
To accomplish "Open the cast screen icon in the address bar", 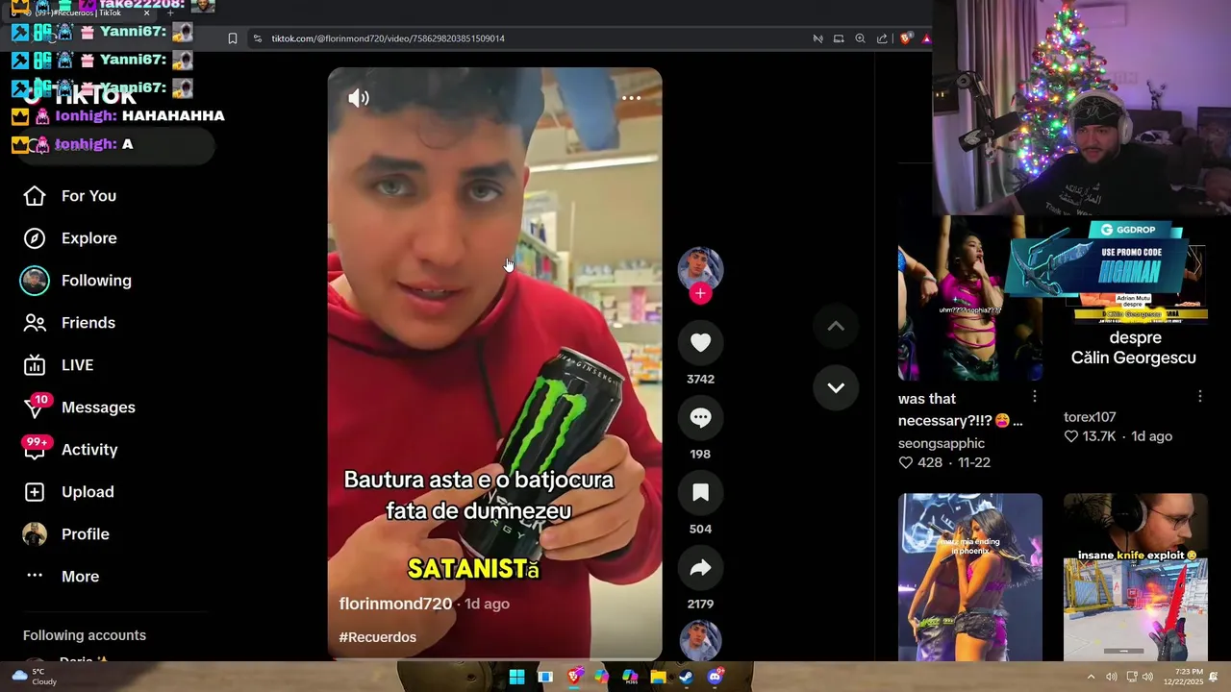I will click(839, 38).
